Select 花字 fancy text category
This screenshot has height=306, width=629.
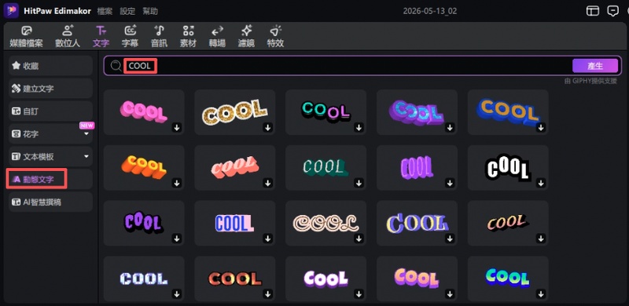coord(50,133)
